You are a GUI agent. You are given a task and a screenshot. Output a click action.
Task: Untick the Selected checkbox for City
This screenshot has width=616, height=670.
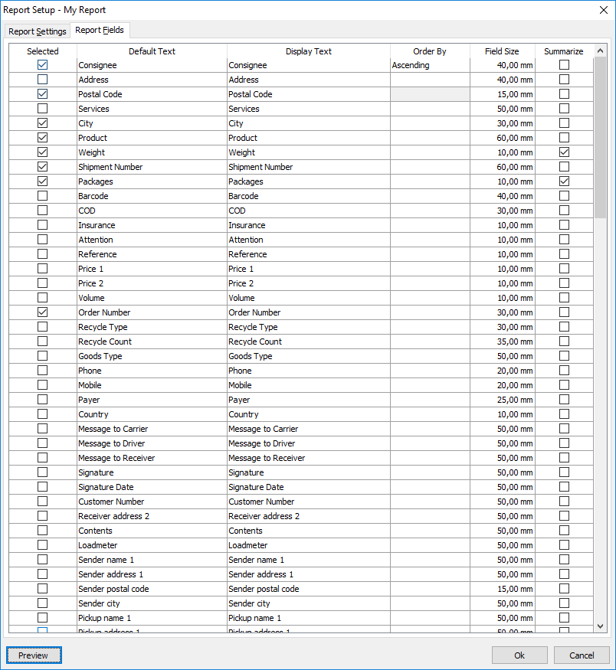pyautogui.click(x=42, y=123)
